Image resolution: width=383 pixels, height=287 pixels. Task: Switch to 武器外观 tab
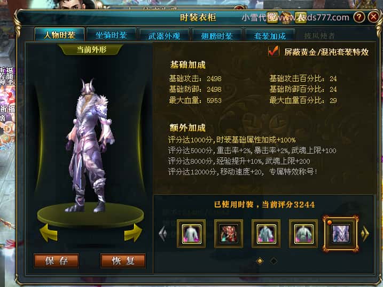[164, 36]
